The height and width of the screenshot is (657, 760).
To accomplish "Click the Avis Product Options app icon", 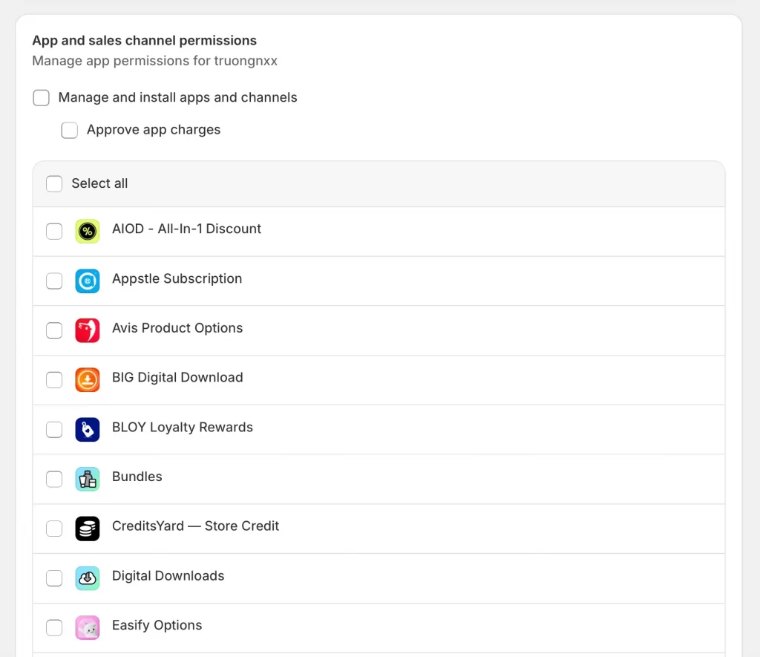I will click(x=88, y=330).
